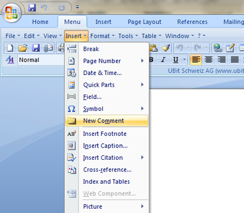Open Customize Quick Access Toolbar dropdown
The width and height of the screenshot is (244, 213).
pyautogui.click(x=78, y=7)
